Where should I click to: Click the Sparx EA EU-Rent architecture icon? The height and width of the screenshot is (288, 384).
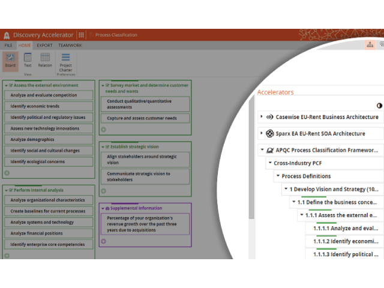pyautogui.click(x=269, y=134)
